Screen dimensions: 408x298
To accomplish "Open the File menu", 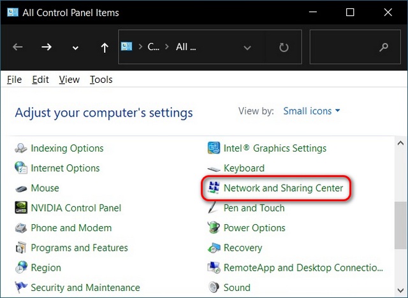I will [14, 80].
